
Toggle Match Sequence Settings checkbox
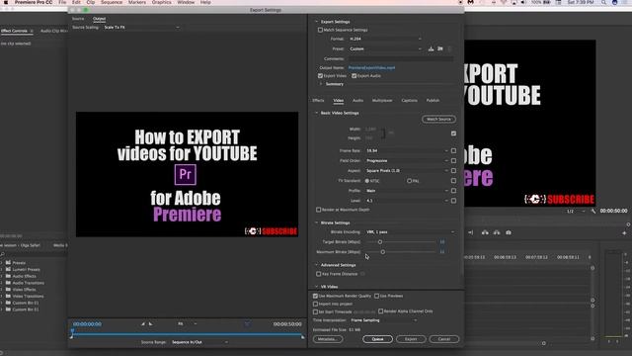[x=320, y=30]
